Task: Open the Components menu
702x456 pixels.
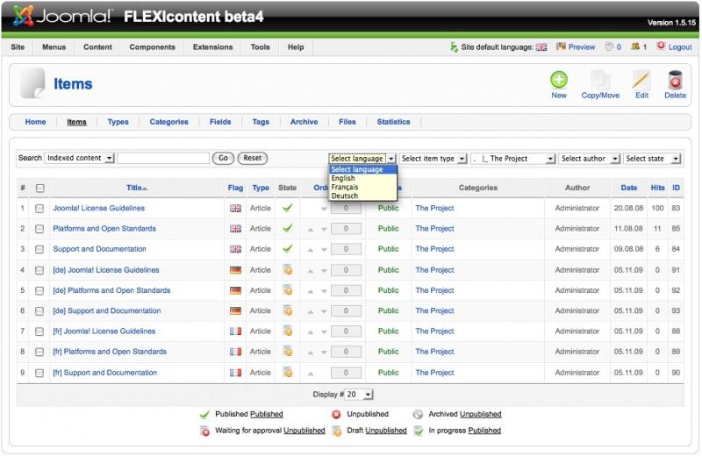Action: tap(152, 47)
